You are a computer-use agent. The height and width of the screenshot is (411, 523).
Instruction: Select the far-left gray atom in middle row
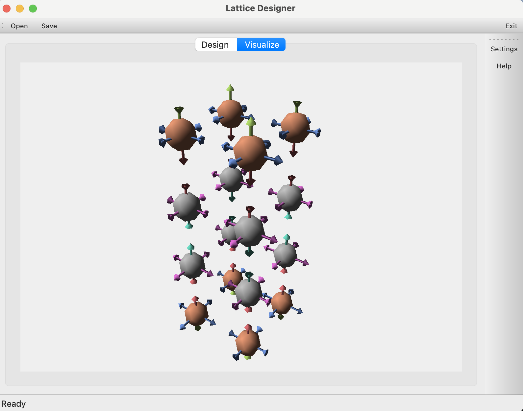[187, 206]
